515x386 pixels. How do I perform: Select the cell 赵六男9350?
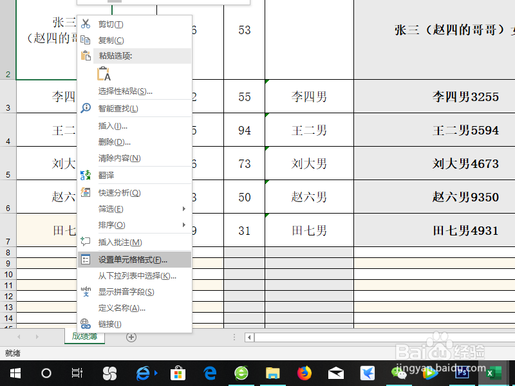(x=435, y=197)
